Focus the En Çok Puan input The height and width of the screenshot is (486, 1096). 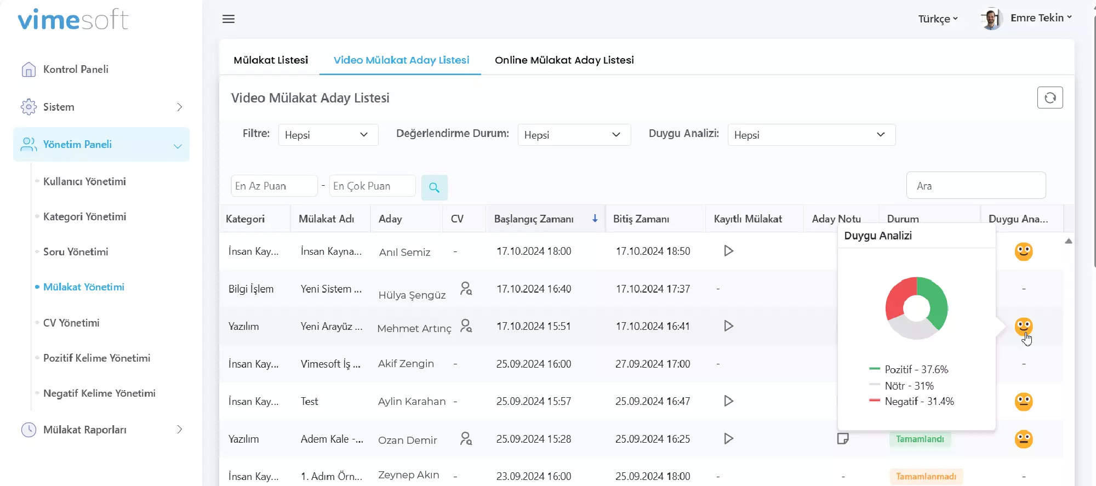click(x=372, y=186)
